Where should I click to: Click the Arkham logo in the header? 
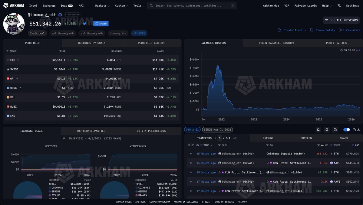click(14, 5)
